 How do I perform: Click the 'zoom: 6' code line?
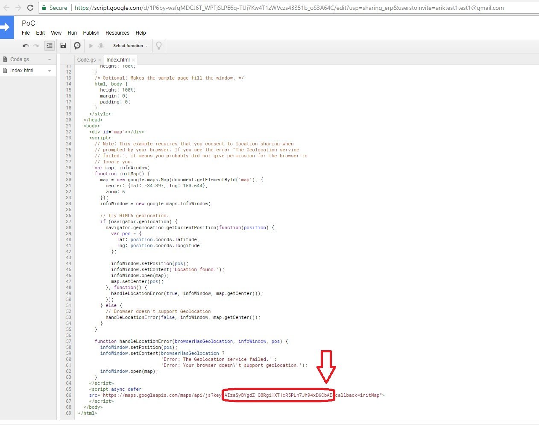point(115,192)
